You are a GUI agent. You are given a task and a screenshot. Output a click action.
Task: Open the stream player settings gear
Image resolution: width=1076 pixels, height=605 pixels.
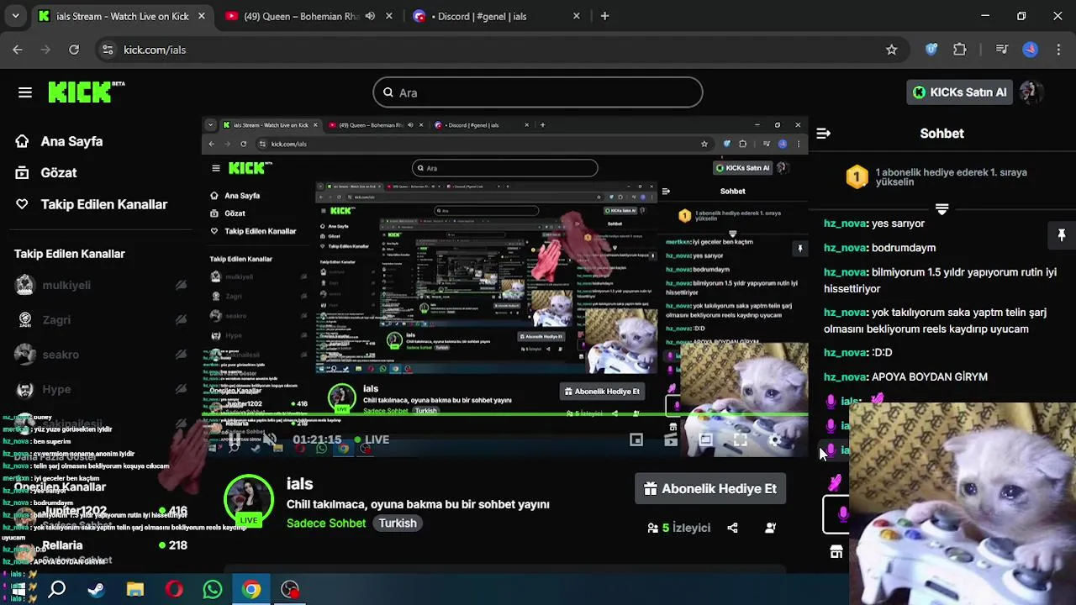(774, 439)
